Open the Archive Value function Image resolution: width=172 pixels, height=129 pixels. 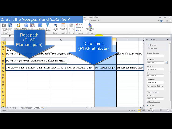pyautogui.click(x=10, y=26)
